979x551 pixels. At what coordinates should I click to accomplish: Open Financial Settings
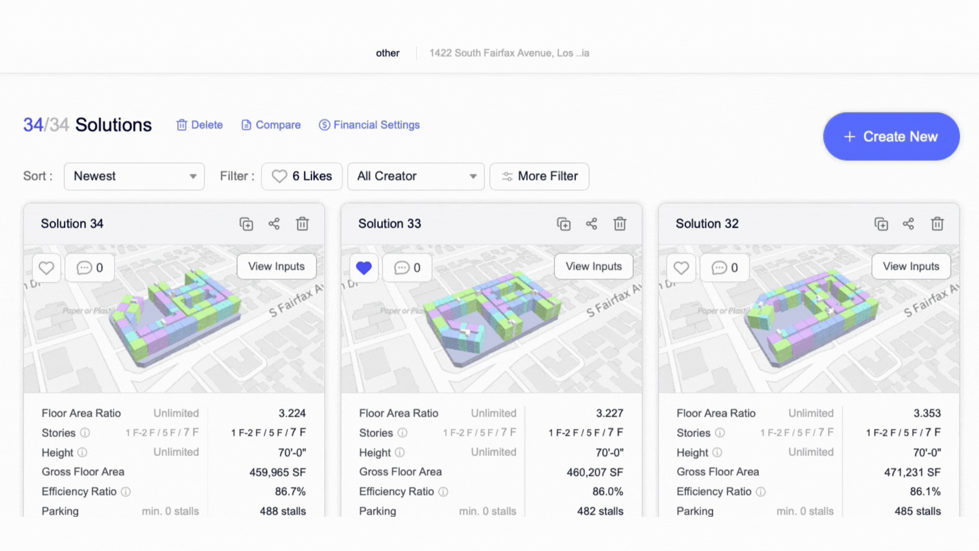[x=369, y=125]
